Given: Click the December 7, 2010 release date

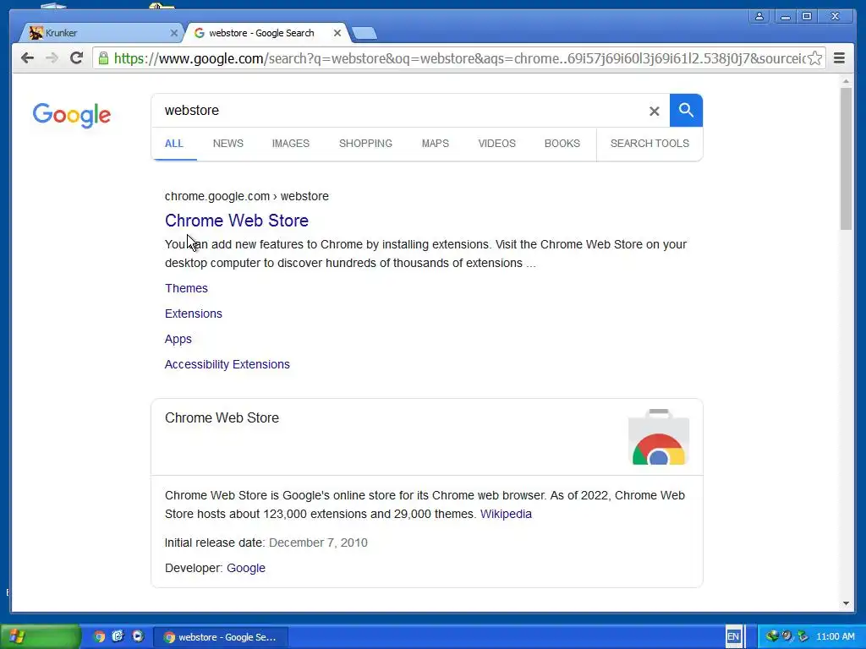Looking at the screenshot, I should [x=318, y=543].
